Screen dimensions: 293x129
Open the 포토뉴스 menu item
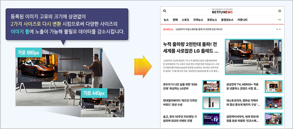(212, 20)
